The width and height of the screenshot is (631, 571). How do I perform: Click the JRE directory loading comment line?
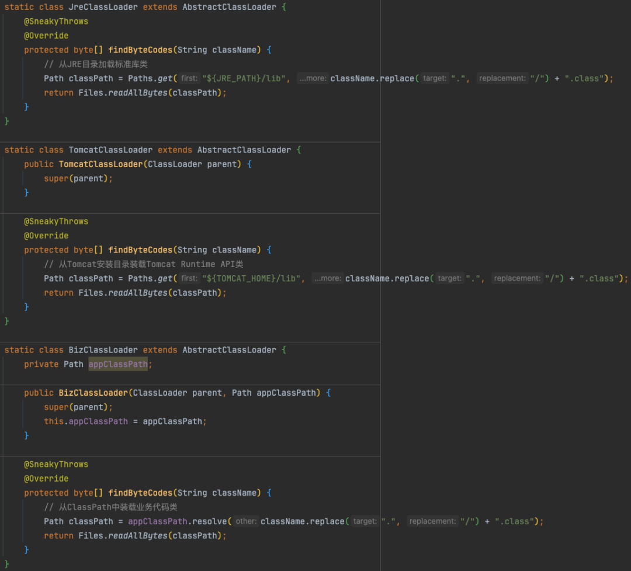tap(96, 64)
